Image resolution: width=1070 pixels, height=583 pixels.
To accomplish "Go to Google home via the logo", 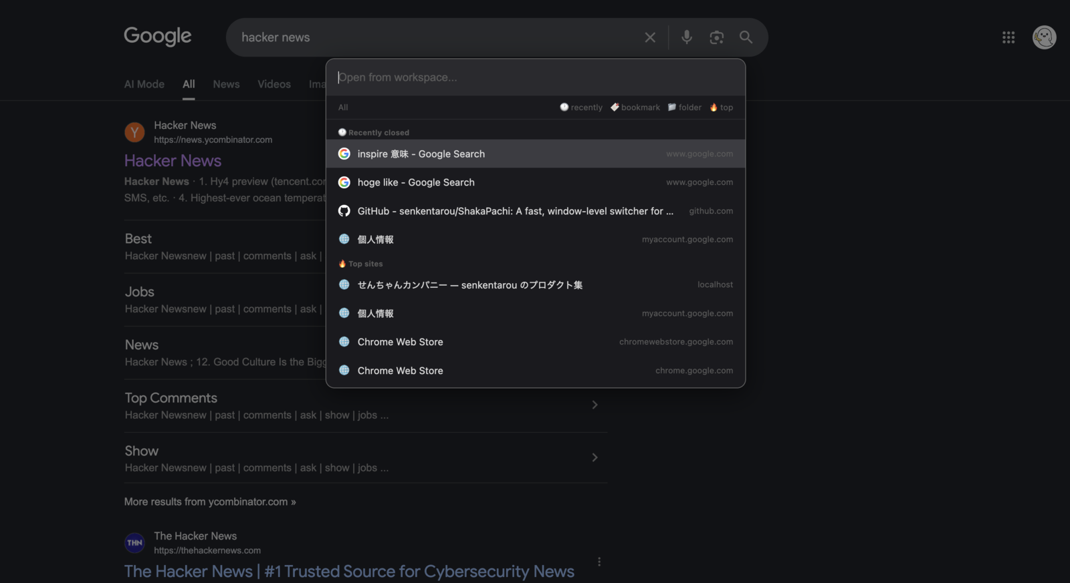I will [x=158, y=36].
